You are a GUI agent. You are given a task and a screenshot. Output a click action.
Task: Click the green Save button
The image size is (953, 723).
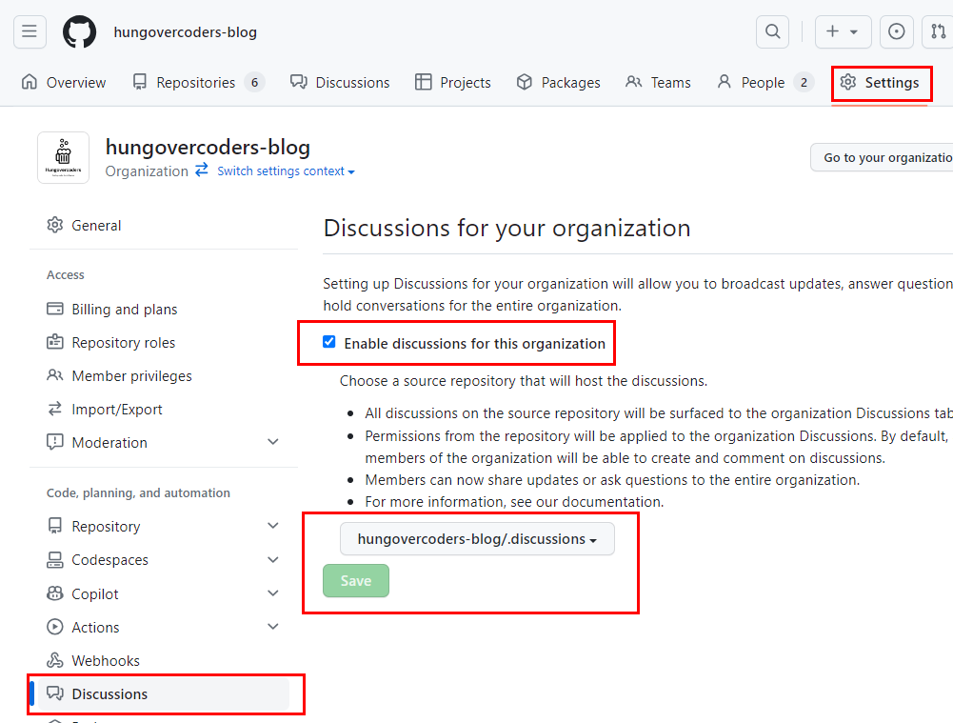355,581
